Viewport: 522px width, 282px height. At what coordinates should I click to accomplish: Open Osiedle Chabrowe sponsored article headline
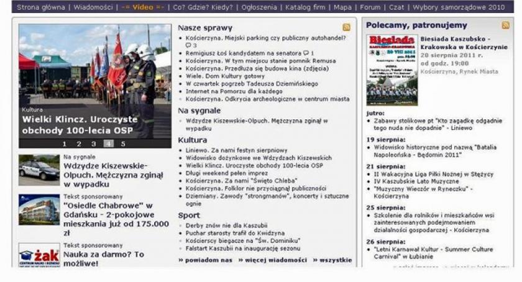pyautogui.click(x=116, y=219)
